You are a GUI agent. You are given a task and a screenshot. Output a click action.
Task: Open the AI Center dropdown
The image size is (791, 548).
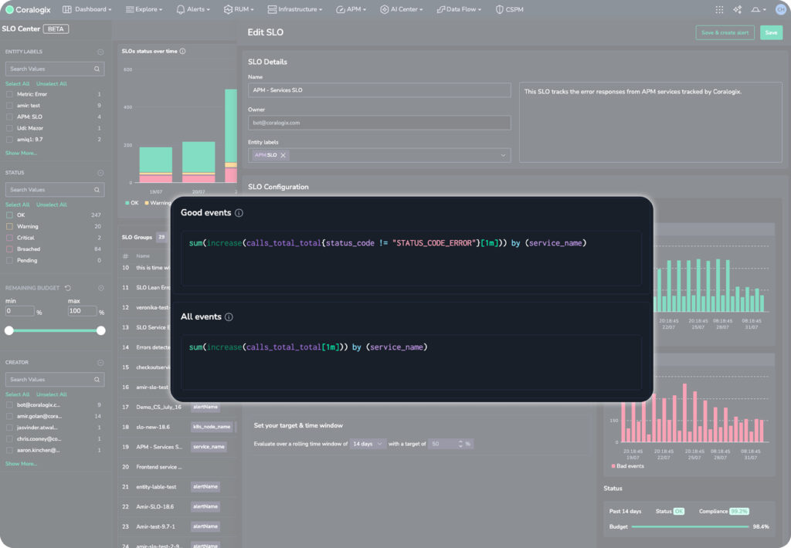click(x=402, y=9)
